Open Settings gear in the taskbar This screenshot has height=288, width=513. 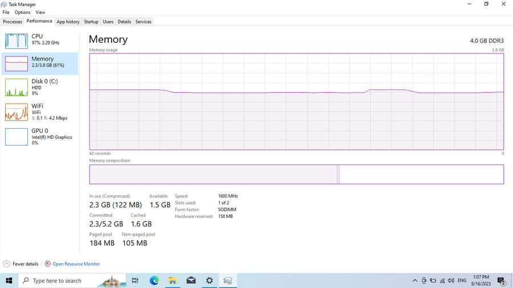pos(209,281)
